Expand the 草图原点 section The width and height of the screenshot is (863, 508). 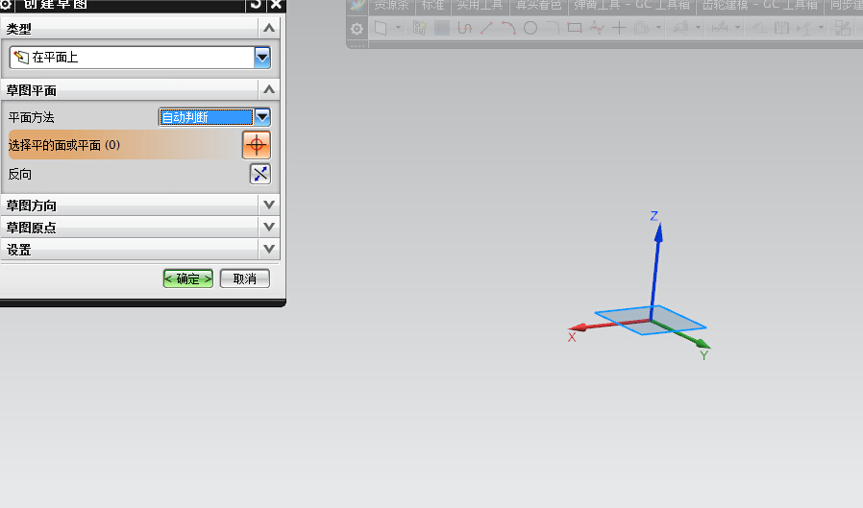268,228
